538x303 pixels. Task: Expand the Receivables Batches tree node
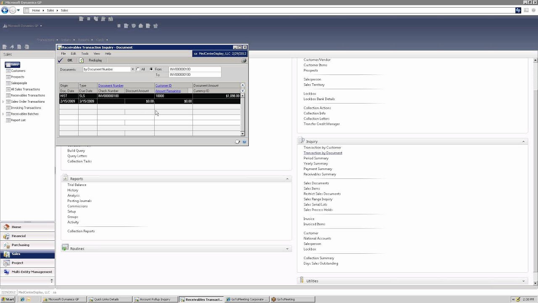click(3, 114)
